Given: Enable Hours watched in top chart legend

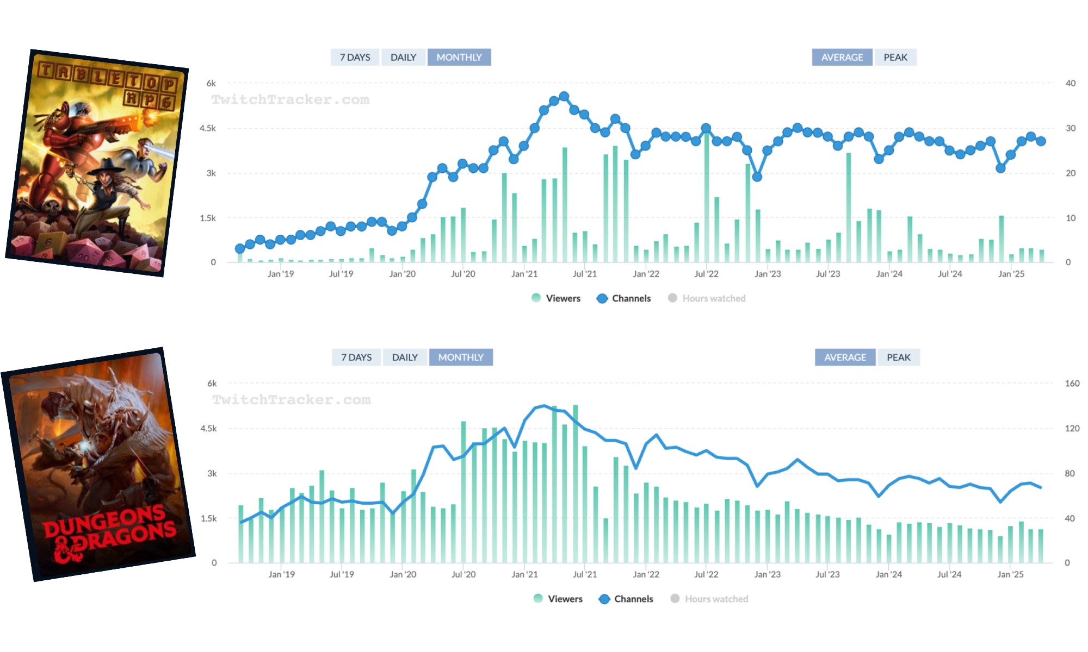Looking at the screenshot, I should coord(707,298).
